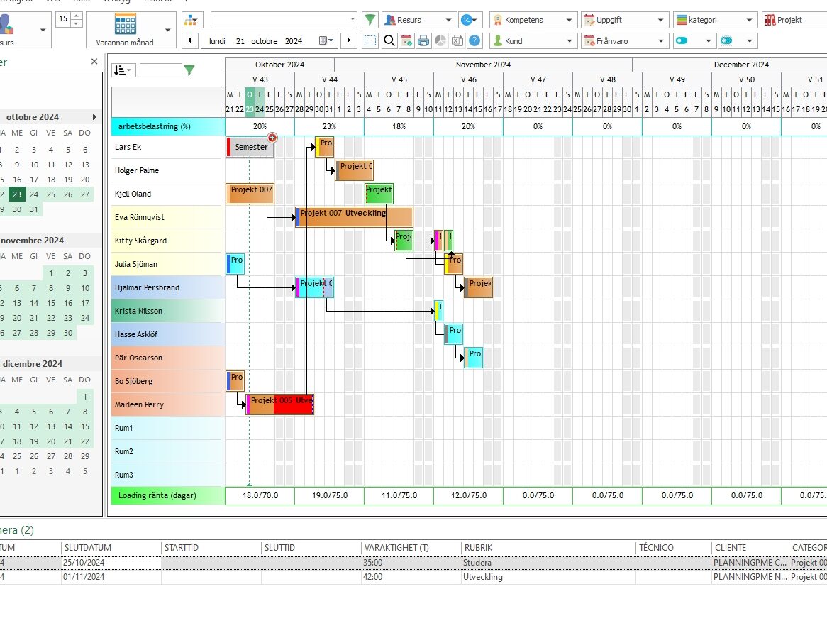The height and width of the screenshot is (633, 827).
Task: Open the Kund filter dropdown
Action: pyautogui.click(x=533, y=40)
